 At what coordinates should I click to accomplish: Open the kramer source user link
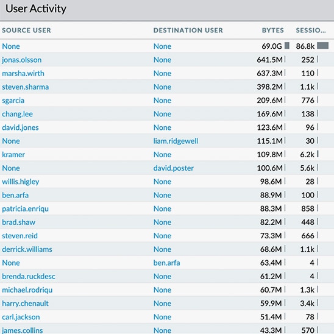tap(13, 154)
